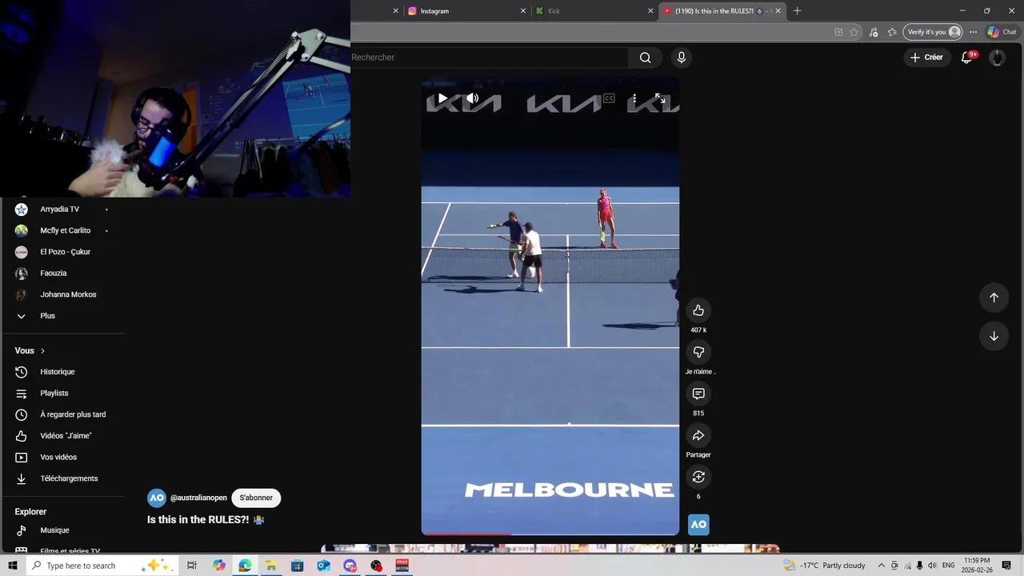Click the S'abonner subscribe button

pyautogui.click(x=256, y=498)
